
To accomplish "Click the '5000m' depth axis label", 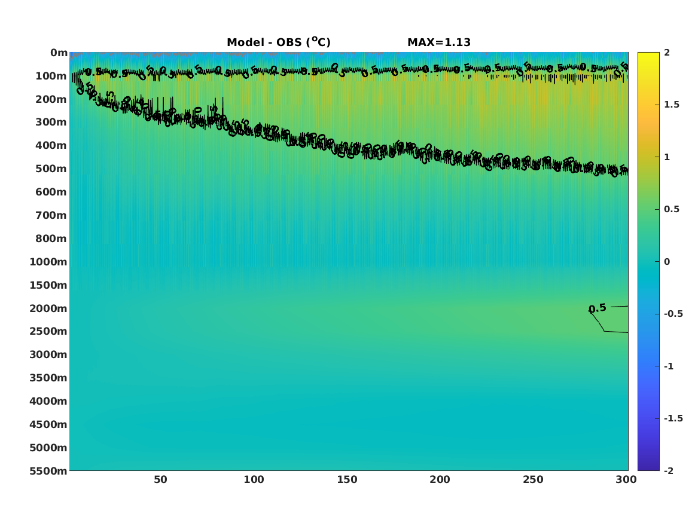I will point(48,448).
